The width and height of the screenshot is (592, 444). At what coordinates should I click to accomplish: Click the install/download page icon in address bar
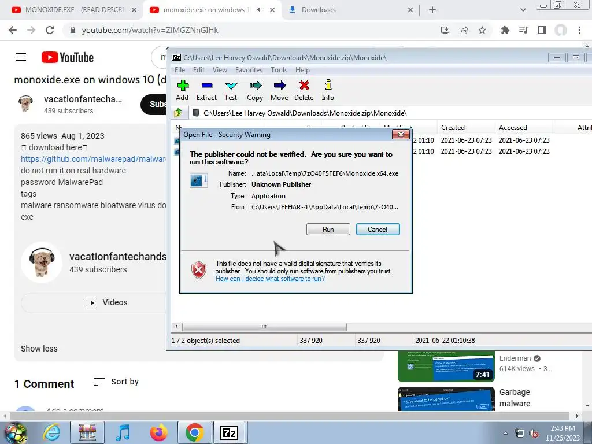point(445,30)
